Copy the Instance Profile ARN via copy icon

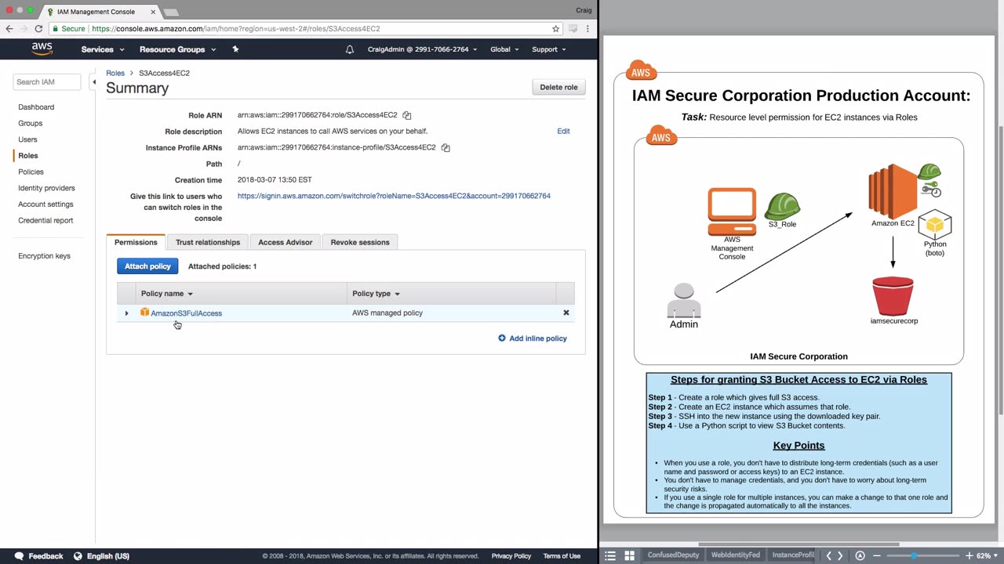pyautogui.click(x=446, y=147)
